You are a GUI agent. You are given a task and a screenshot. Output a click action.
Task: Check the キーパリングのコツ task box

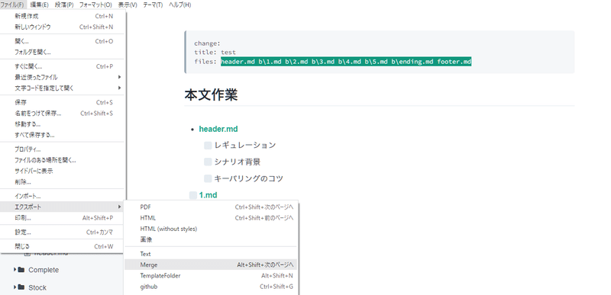(x=208, y=179)
